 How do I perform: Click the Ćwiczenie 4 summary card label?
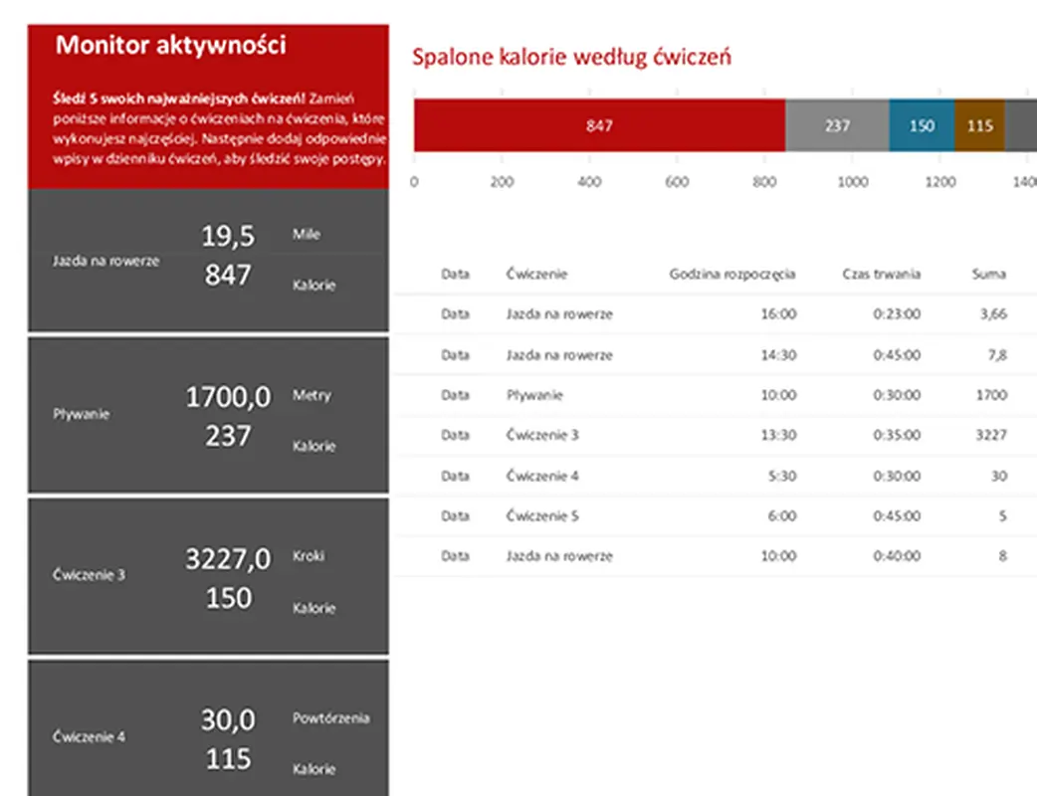point(89,736)
